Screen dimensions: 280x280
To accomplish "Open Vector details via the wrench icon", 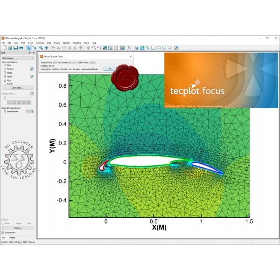I will (32, 77).
